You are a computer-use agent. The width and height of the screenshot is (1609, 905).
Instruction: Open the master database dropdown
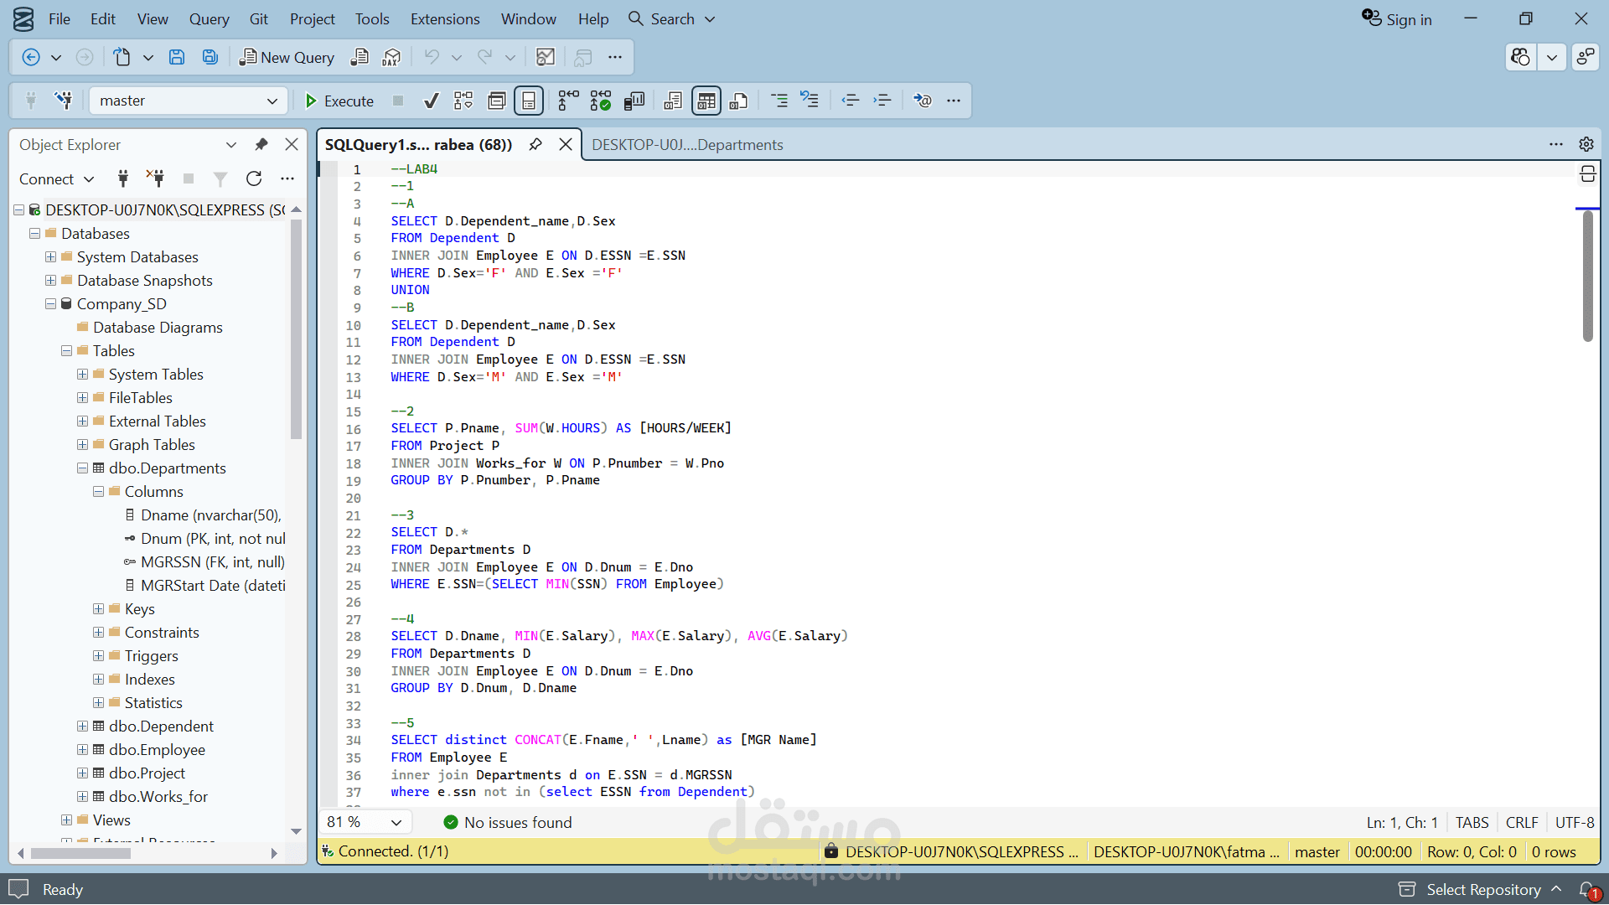tap(188, 101)
